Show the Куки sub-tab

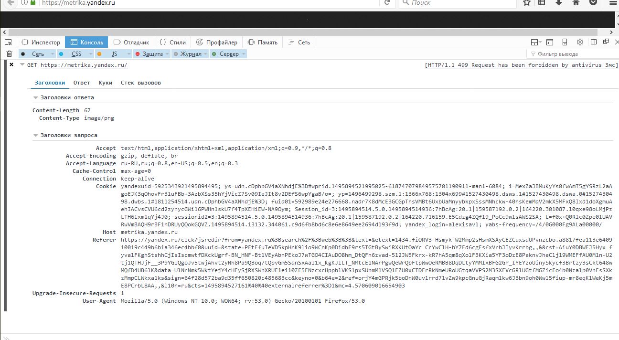pos(106,83)
